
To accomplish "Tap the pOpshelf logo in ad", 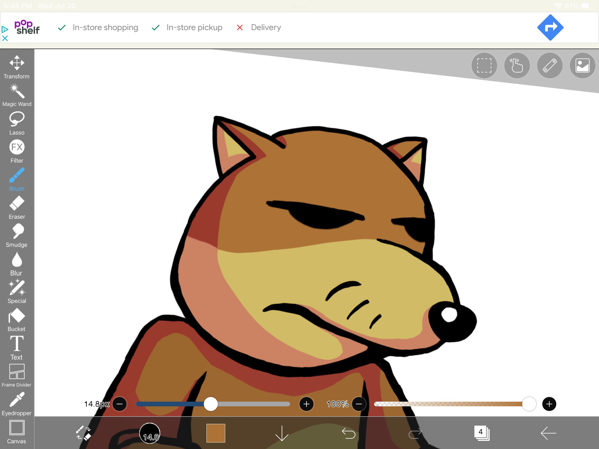I will coord(27,27).
